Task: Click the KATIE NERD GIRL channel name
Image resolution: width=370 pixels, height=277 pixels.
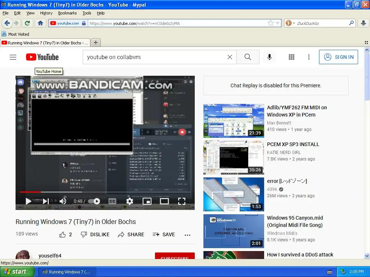Action: coord(284,153)
